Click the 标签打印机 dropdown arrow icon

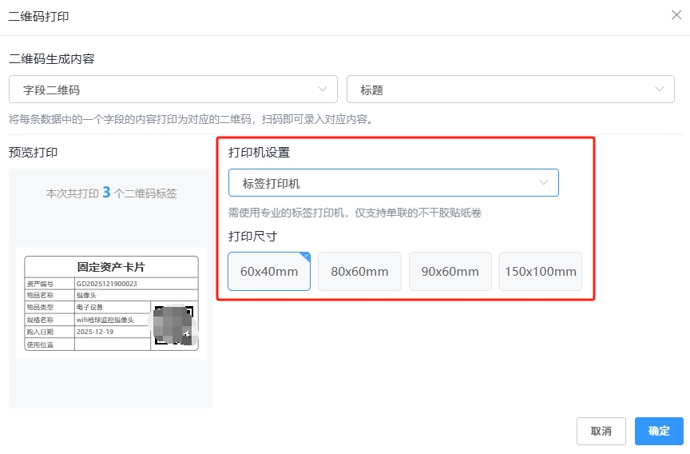(544, 183)
